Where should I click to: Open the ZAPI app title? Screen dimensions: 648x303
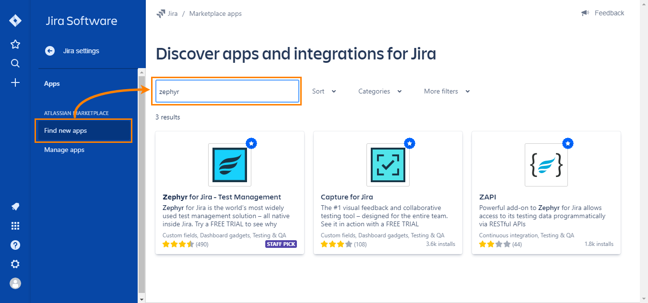click(487, 197)
